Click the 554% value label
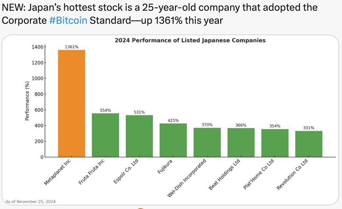 105,110
